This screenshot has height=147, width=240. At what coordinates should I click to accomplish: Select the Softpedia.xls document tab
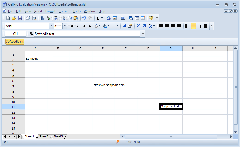(x=15, y=42)
